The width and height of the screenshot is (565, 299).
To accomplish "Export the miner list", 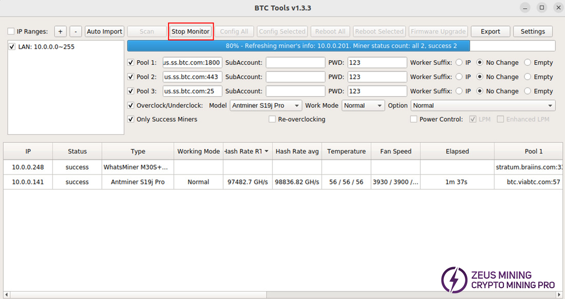I will tap(490, 31).
